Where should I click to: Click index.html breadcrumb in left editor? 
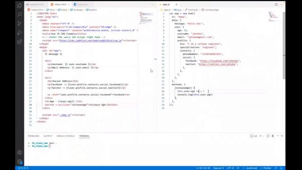pyautogui.click(x=36, y=10)
